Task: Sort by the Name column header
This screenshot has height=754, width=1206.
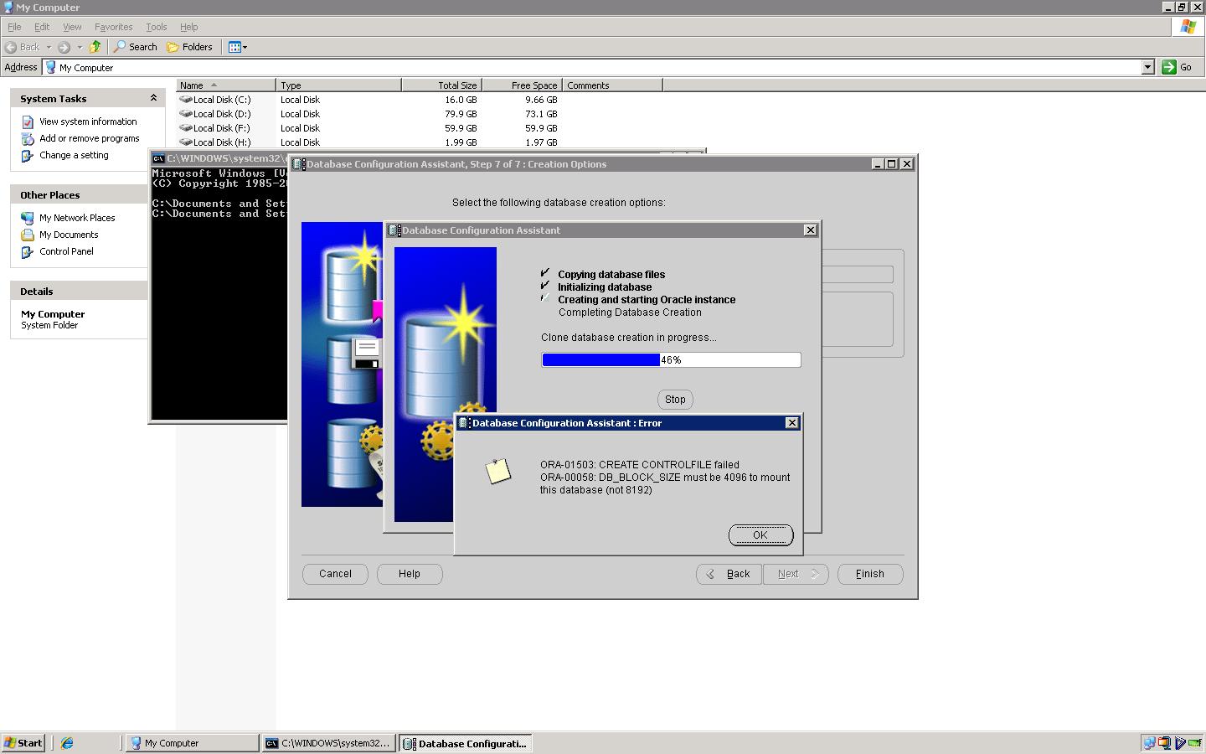Action: (x=226, y=85)
